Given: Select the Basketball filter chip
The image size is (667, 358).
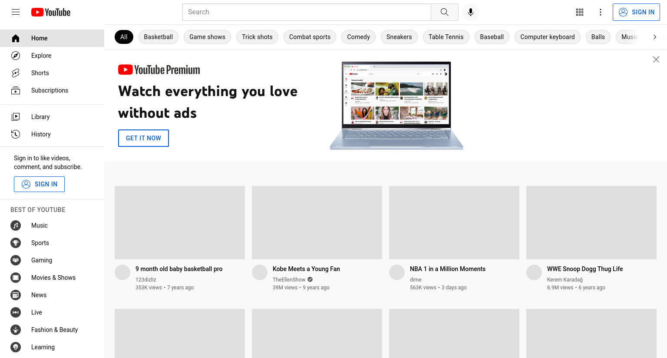Looking at the screenshot, I should point(158,37).
